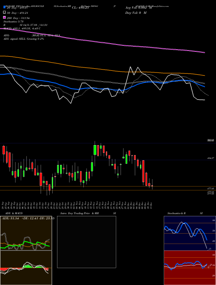Click the last small red candle on the chart

[152, 186]
